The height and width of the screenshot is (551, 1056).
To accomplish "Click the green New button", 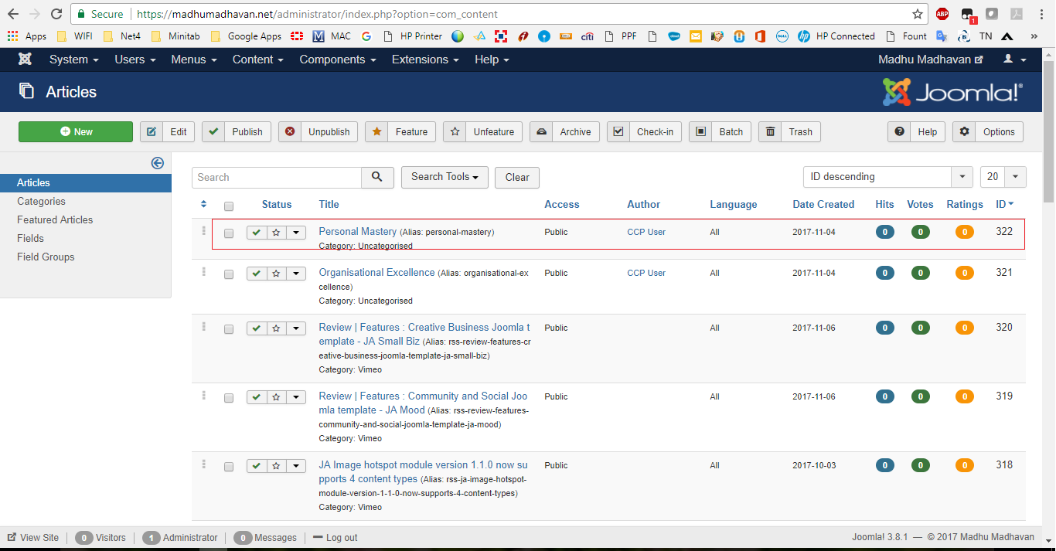I will click(x=76, y=132).
